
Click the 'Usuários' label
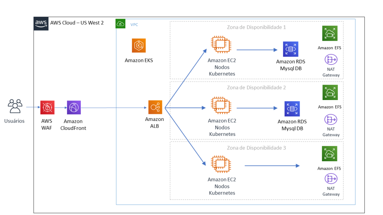pos(15,121)
